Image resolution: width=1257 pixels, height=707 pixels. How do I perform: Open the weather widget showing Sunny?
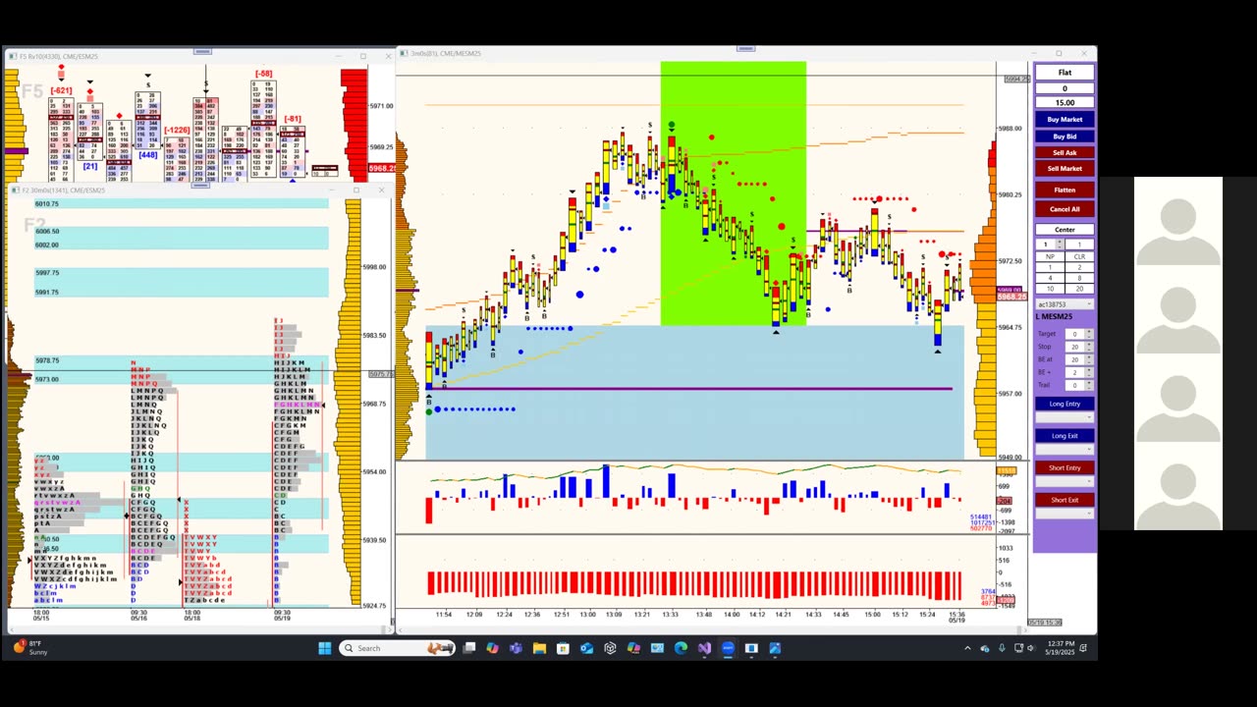coord(29,648)
